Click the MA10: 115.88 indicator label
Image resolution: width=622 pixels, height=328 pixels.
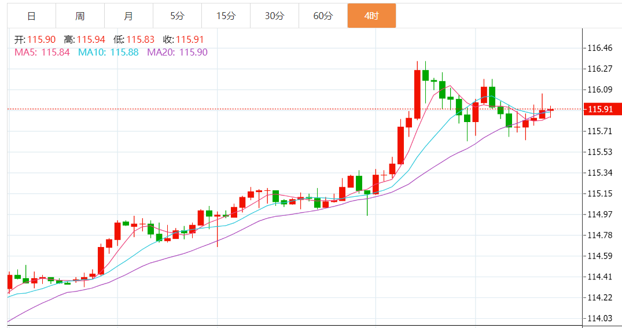click(108, 52)
